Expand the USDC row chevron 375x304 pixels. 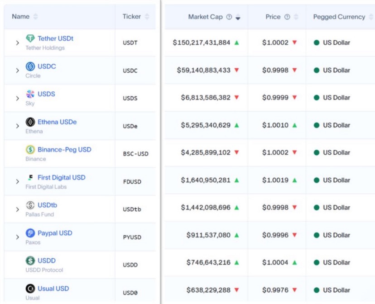point(18,71)
